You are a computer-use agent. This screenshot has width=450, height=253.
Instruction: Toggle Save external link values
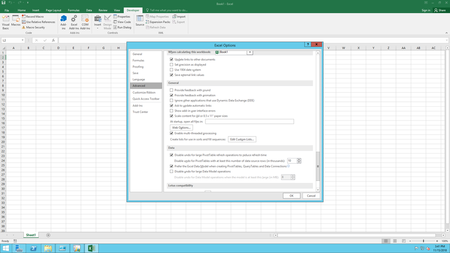coord(172,75)
